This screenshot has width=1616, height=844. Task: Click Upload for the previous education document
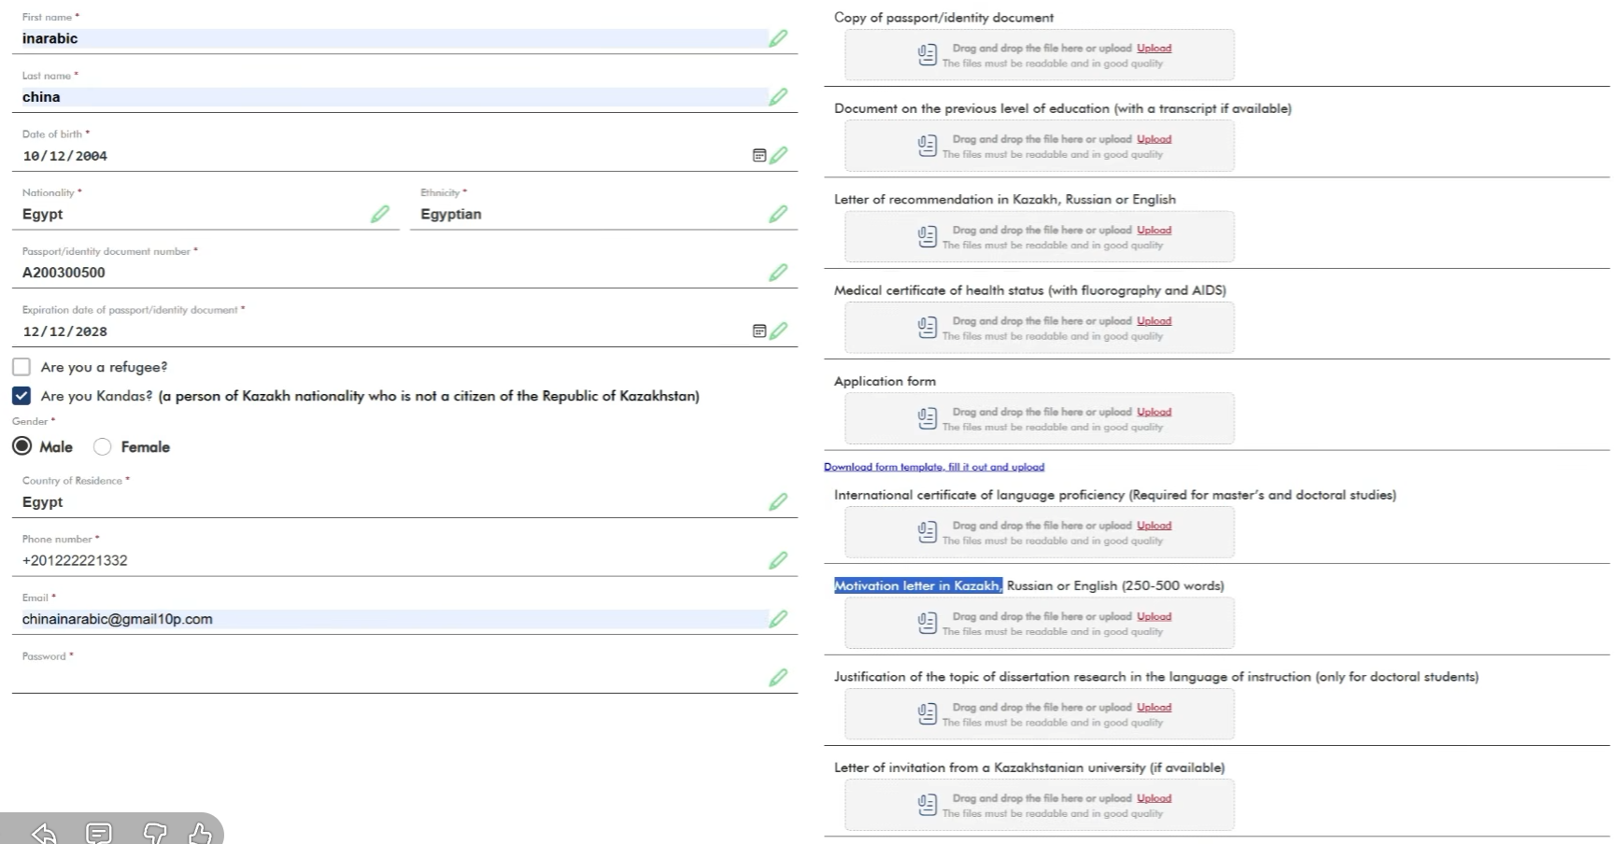click(x=1154, y=139)
